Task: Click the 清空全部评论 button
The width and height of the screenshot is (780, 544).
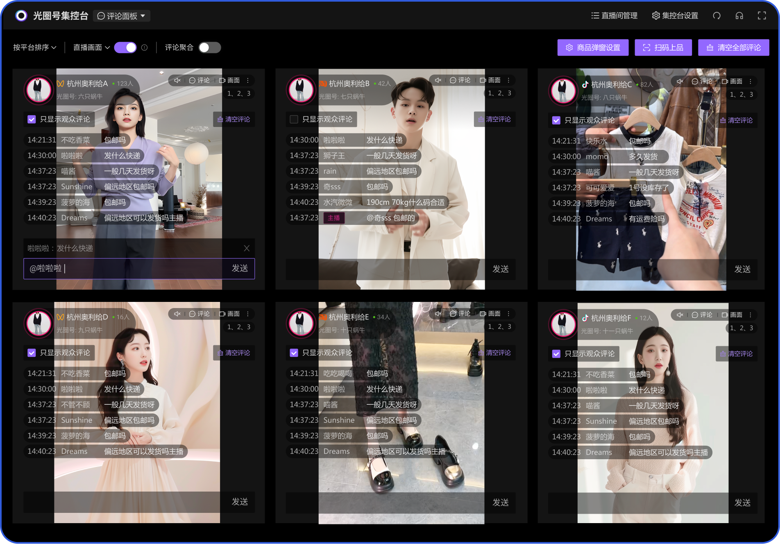Action: tap(733, 48)
